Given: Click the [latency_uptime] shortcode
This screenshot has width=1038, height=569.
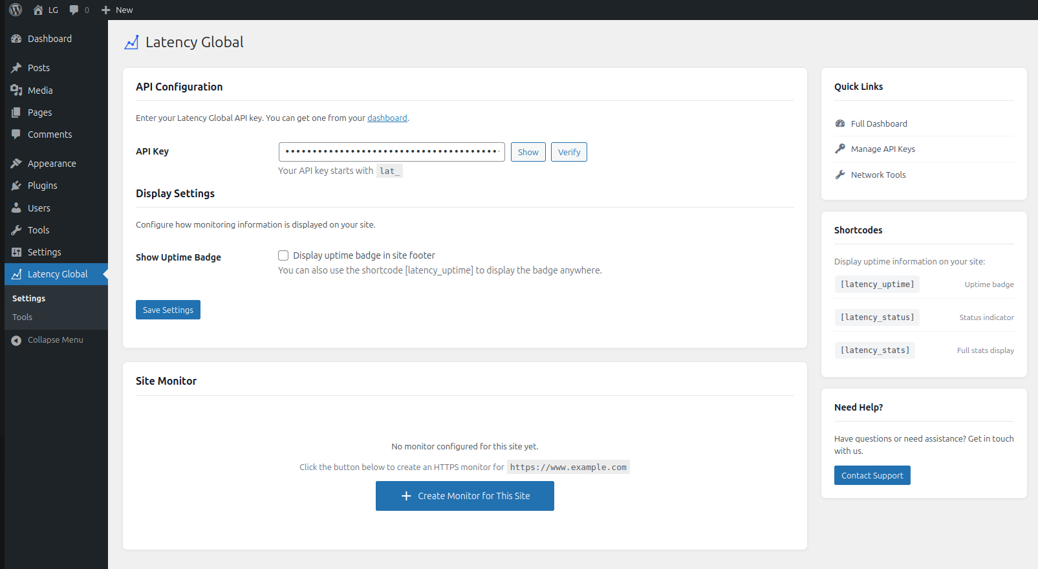Looking at the screenshot, I should click(x=877, y=284).
